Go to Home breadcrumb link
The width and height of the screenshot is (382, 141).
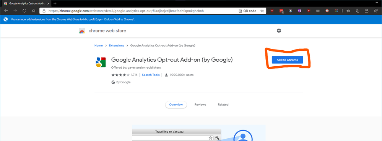98,45
